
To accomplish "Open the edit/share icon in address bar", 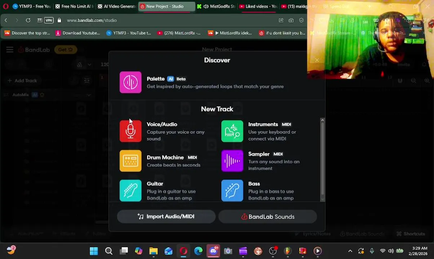I will coord(281,21).
